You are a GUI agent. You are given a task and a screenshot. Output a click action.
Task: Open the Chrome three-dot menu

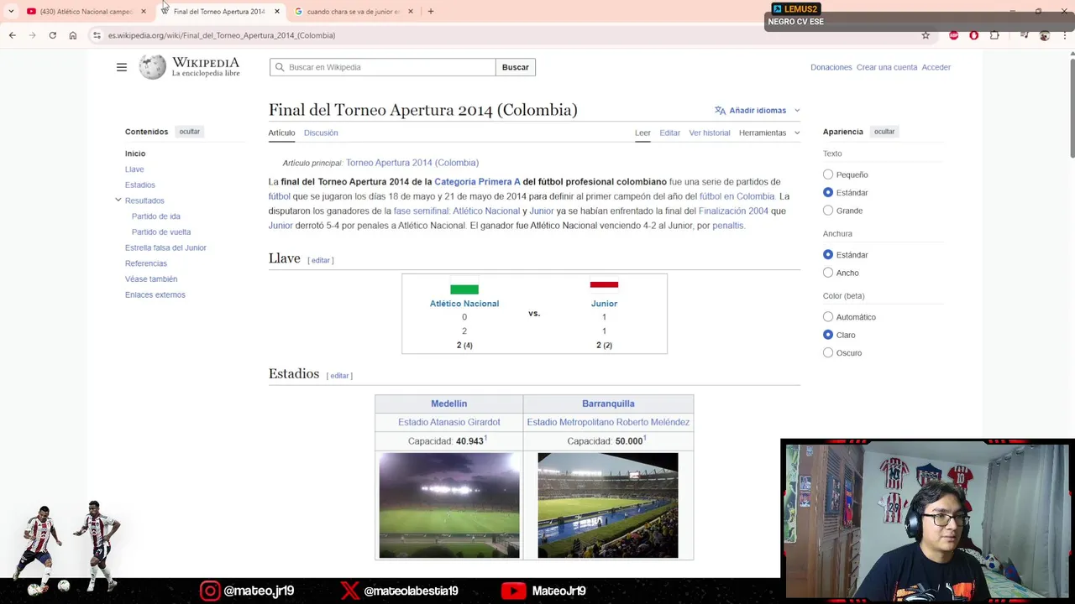(1065, 35)
